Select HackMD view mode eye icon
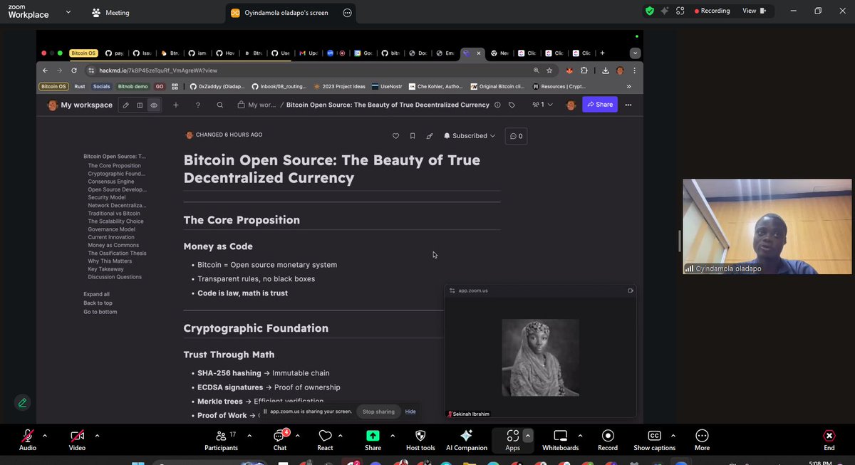Viewport: 855px width, 465px height. 153,105
